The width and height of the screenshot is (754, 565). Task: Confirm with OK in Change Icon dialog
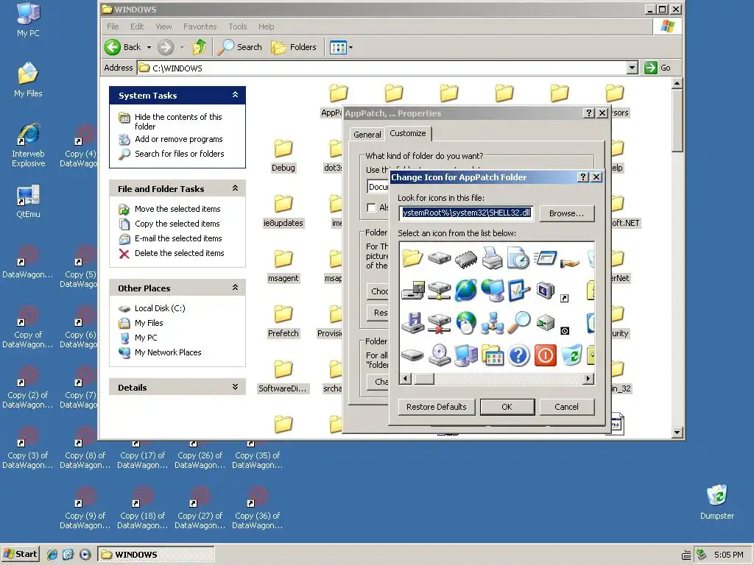507,407
